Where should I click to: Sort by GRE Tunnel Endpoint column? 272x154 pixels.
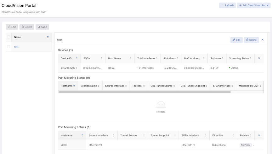point(194,86)
